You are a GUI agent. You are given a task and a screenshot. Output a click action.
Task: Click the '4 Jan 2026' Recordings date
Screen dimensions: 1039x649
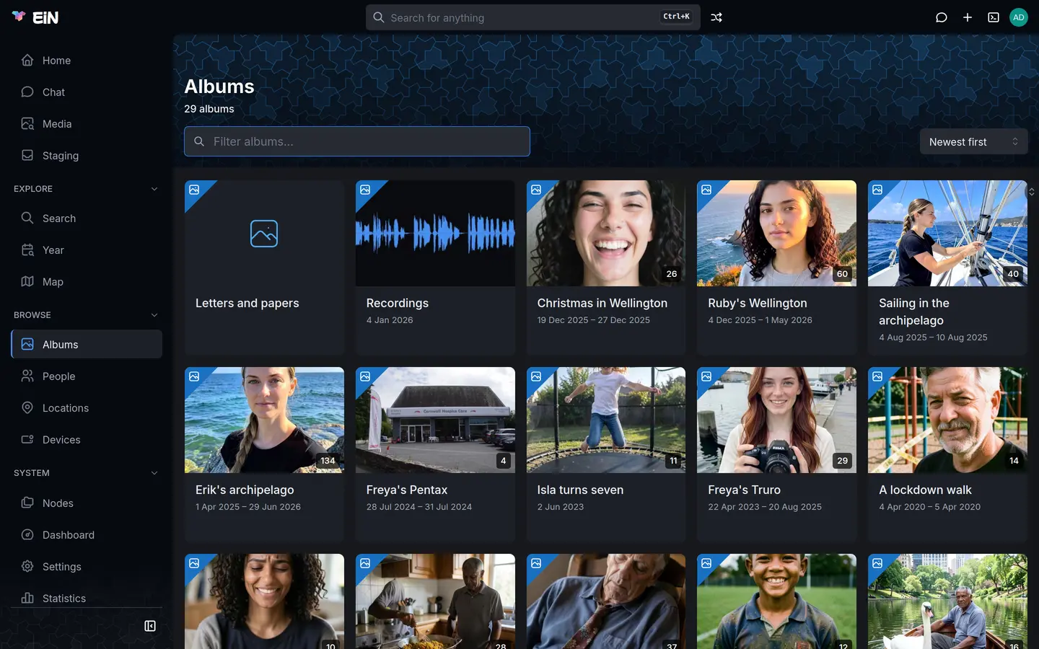pyautogui.click(x=390, y=320)
